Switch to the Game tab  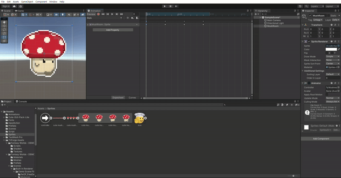(x=19, y=11)
